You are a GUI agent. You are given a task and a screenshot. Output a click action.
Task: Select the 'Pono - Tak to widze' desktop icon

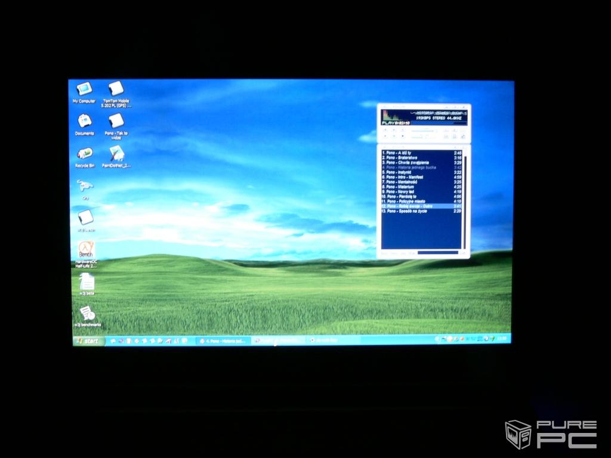[x=116, y=126]
